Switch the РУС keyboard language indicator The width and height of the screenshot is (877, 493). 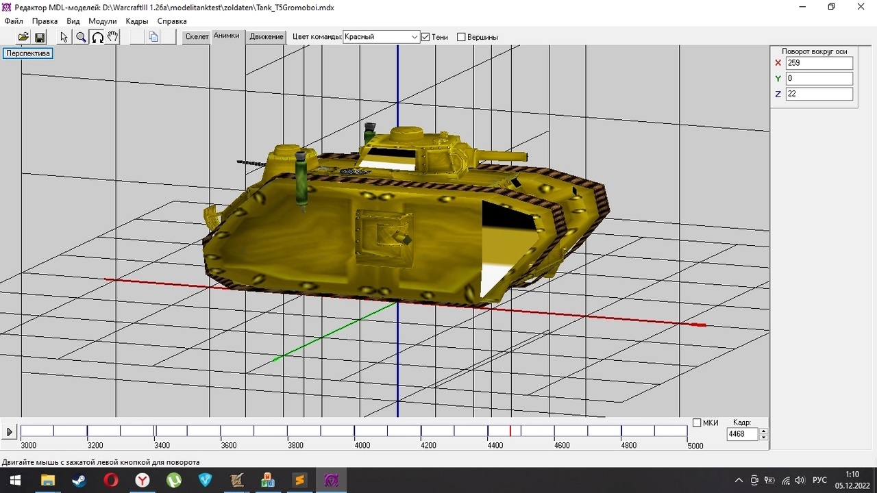819,481
